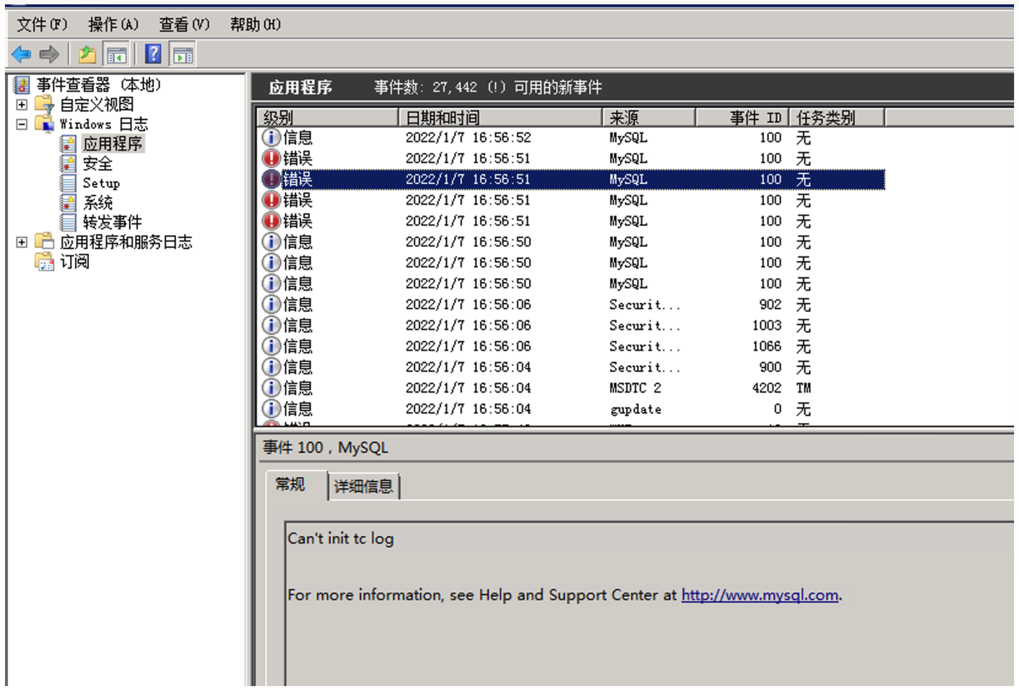Select 订阅 in the tree
The width and height of the screenshot is (1019, 691).
click(x=74, y=261)
